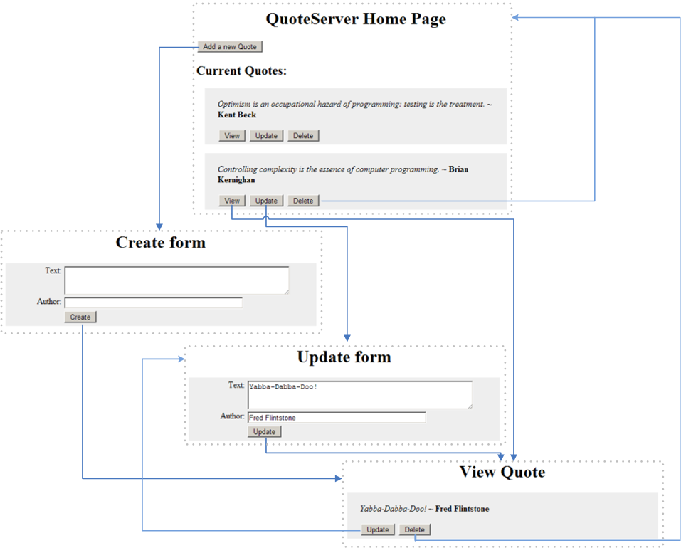
Task: Click the resize grip of Create form text area
Action: point(287,292)
